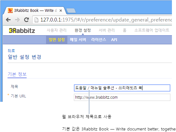
Task: Click the page icon in address bar
Action: (x=36, y=20)
